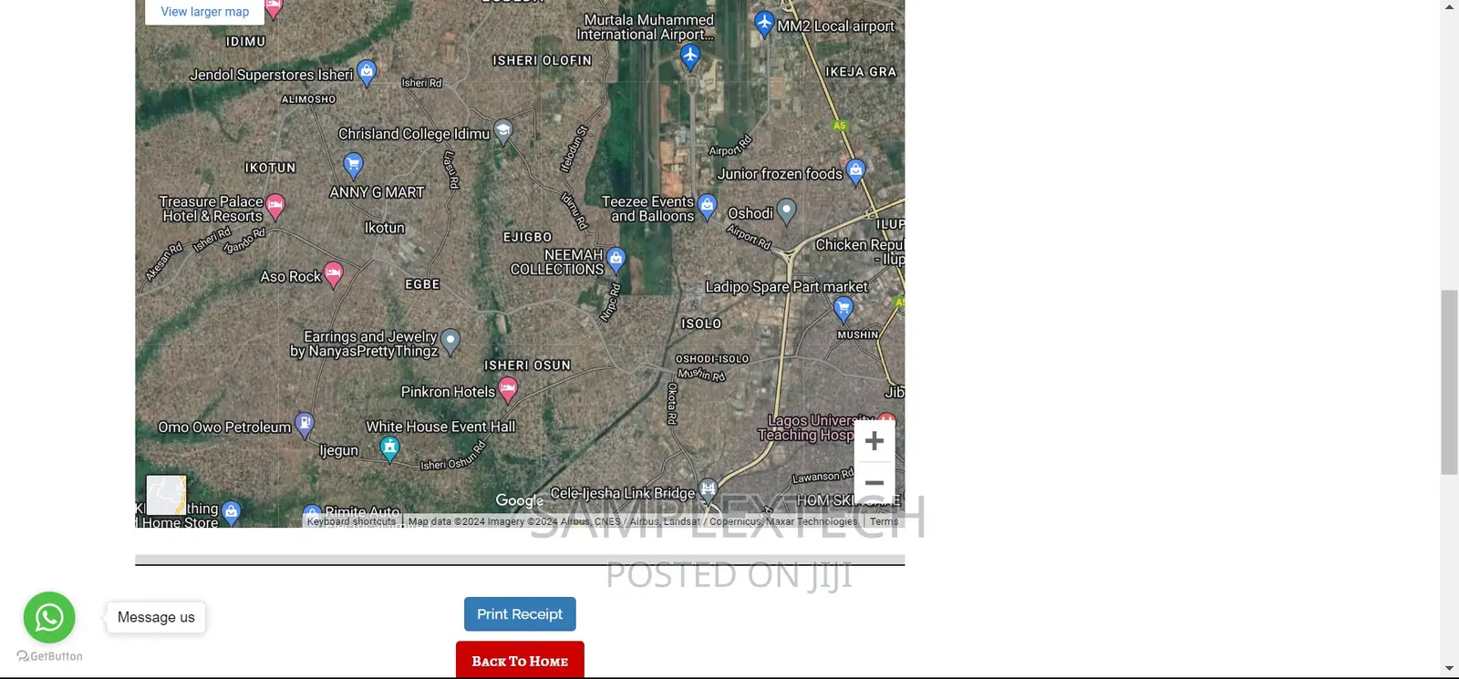Select the Cele-Ijesha Link Bridge pin
The image size is (1459, 679).
point(708,490)
